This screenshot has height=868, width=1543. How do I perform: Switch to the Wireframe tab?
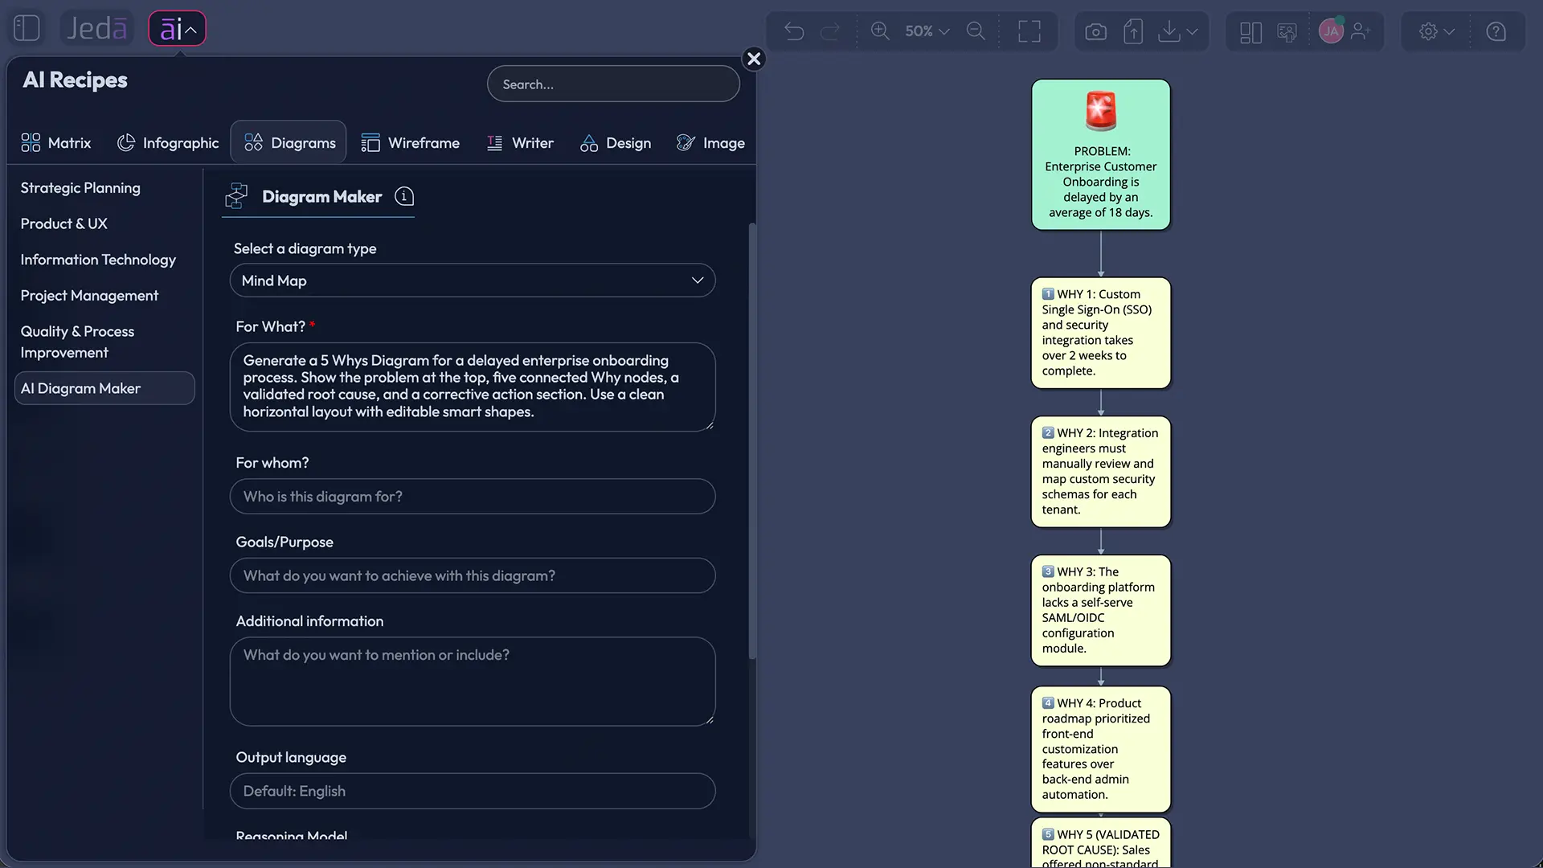coord(410,142)
